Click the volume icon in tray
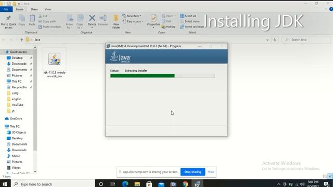333x187 pixels. click(302, 184)
